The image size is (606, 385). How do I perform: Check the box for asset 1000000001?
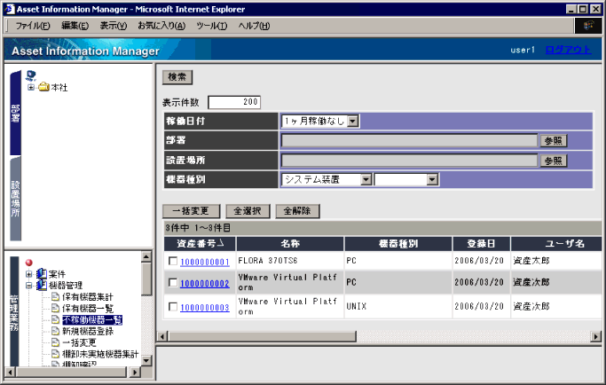click(x=173, y=262)
